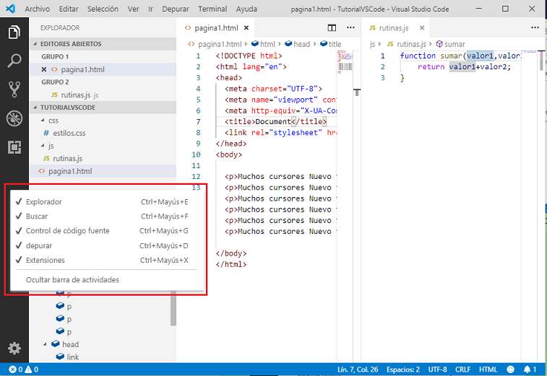
Task: Open the Ver menu
Action: click(x=133, y=9)
